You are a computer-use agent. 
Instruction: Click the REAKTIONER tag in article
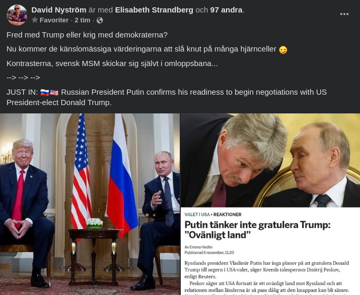pyautogui.click(x=228, y=214)
